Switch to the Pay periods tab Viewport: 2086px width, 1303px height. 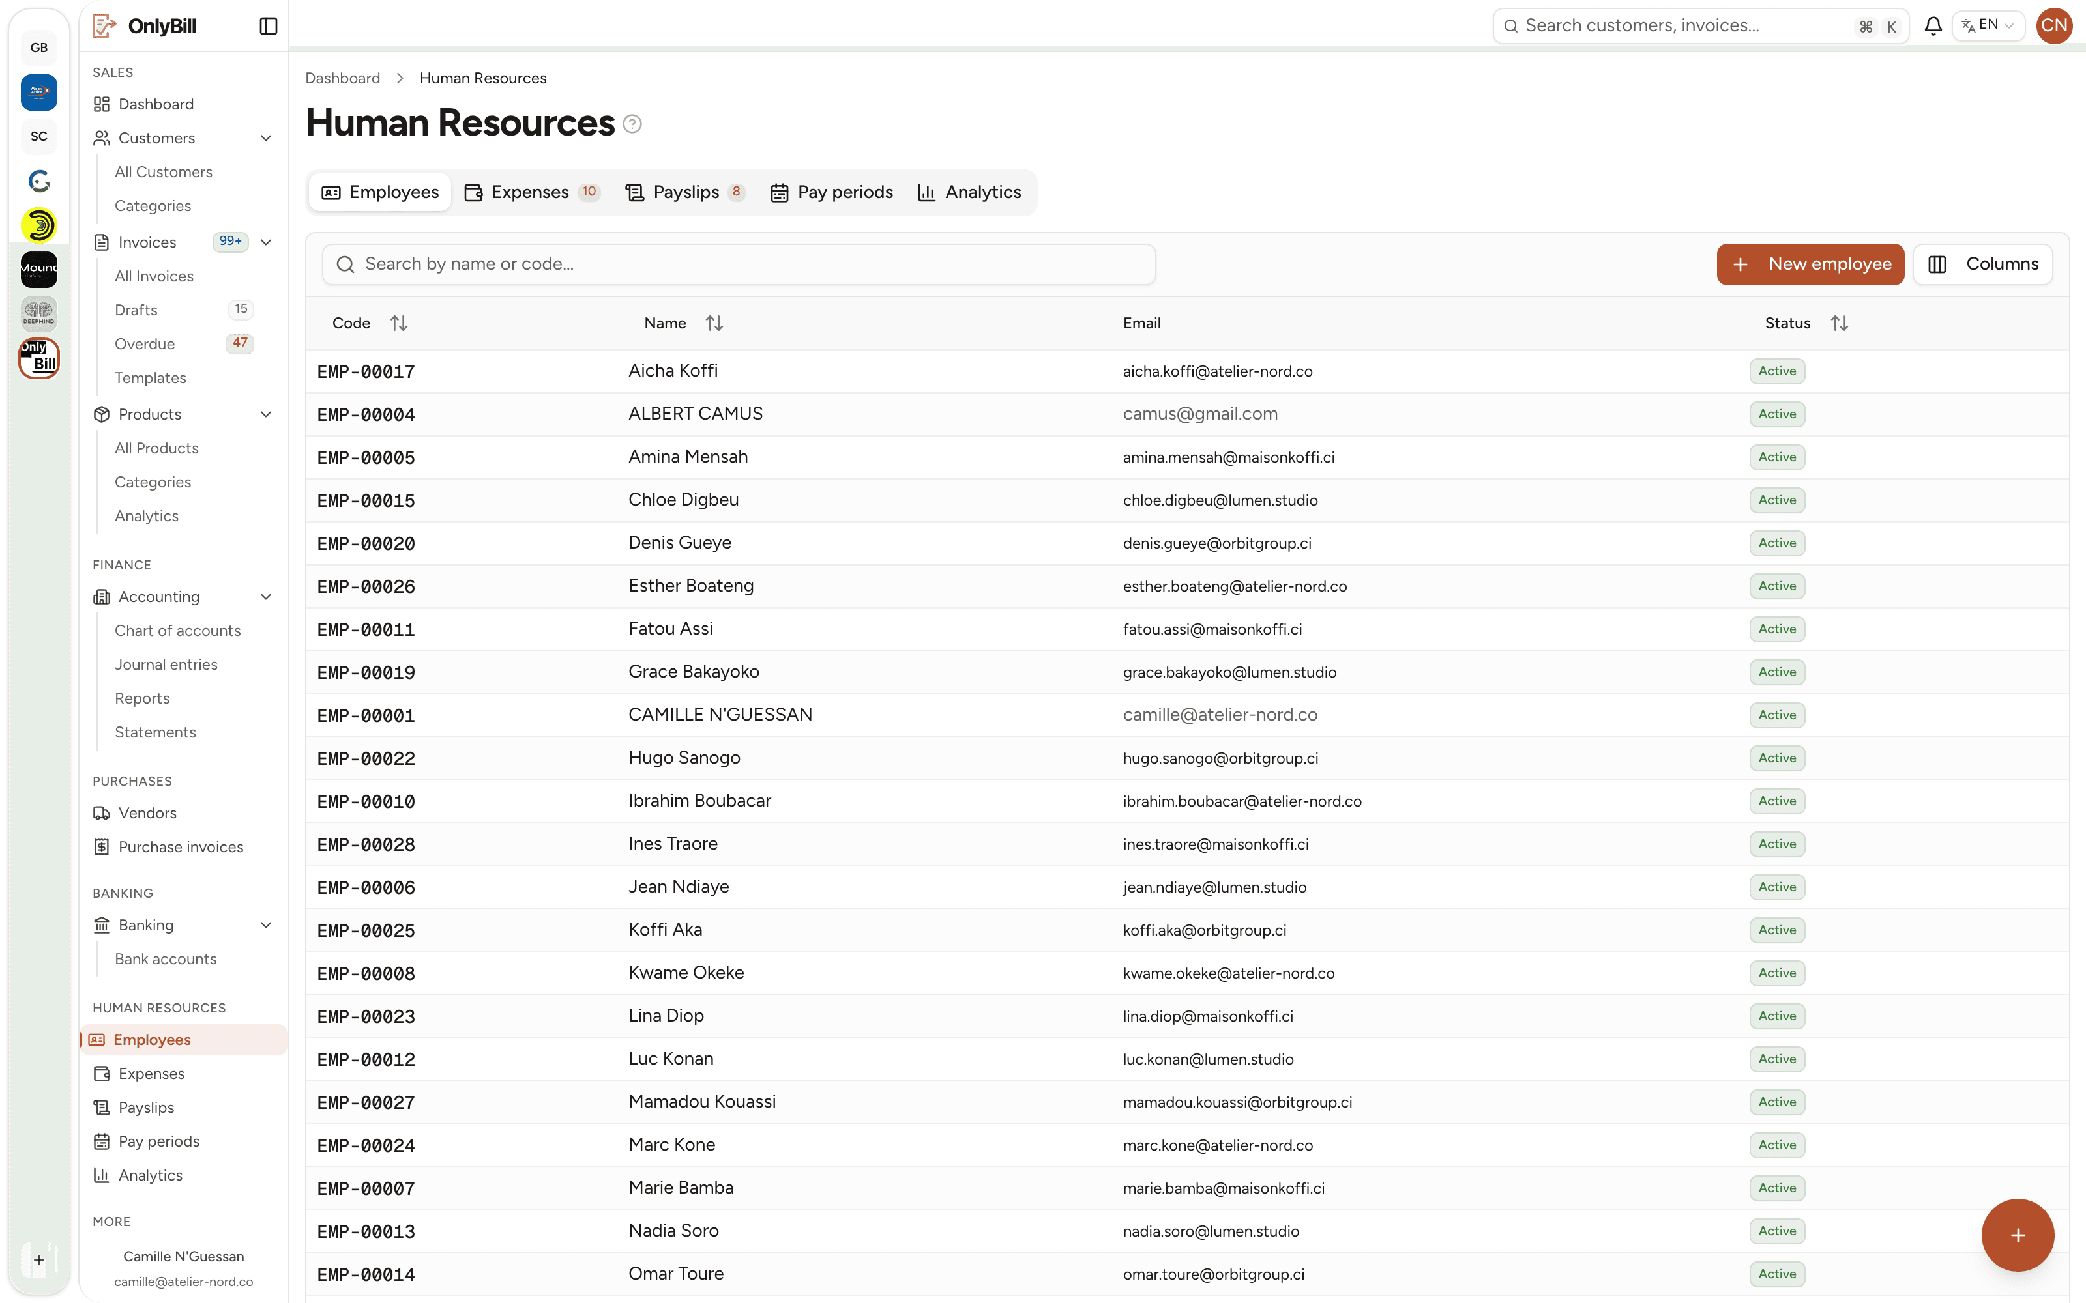pos(832,192)
